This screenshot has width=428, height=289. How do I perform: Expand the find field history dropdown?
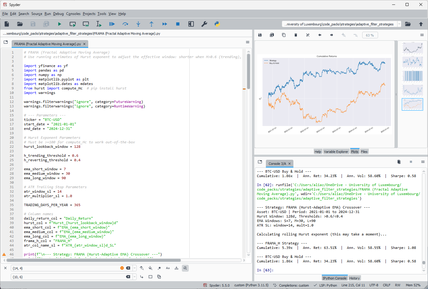click(135, 268)
